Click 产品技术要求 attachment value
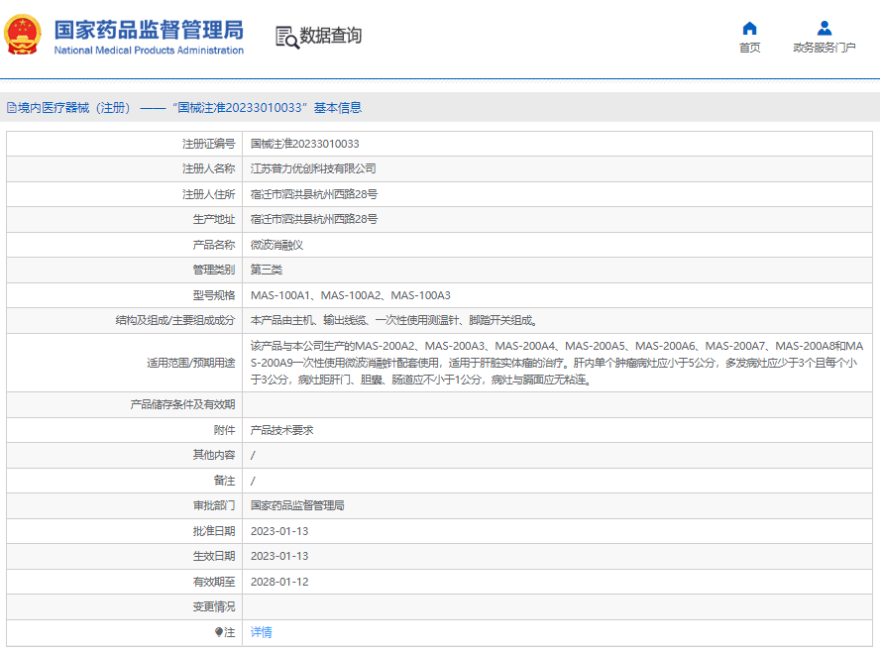The height and width of the screenshot is (653, 880). point(281,430)
